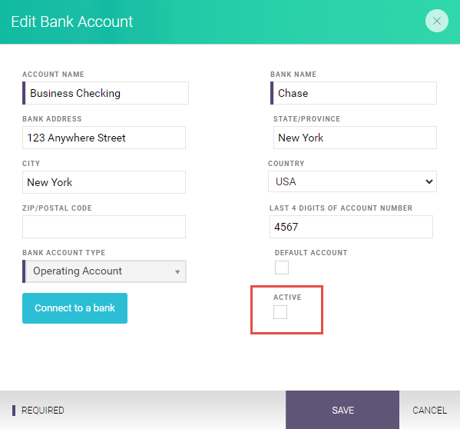The height and width of the screenshot is (429, 460).
Task: Click into the State/Province field
Action: (x=355, y=138)
